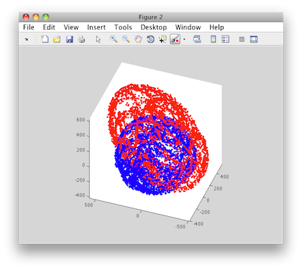Toggle the Brush/Select Data tool
This screenshot has height=270, width=302.
coord(175,39)
